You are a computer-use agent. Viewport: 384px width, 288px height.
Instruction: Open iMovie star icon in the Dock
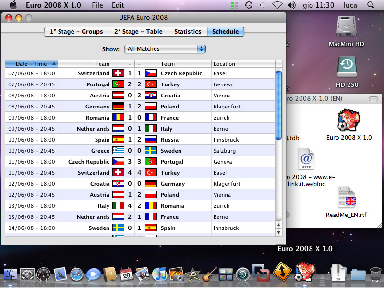click(x=193, y=275)
